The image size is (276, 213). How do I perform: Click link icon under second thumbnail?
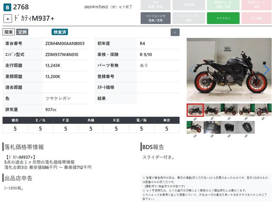pyautogui.click(x=212, y=119)
